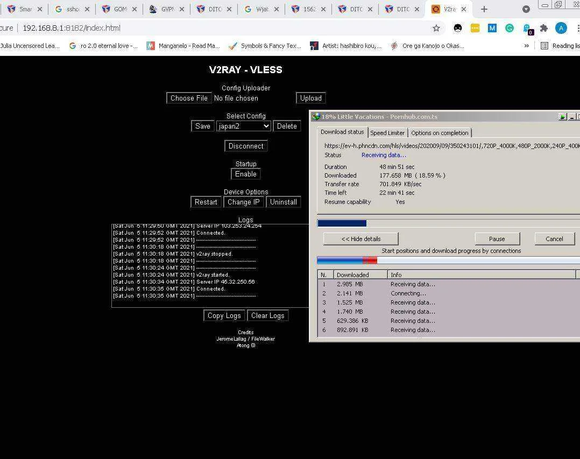This screenshot has width=580, height=459.
Task: Clear the logs
Action: pyautogui.click(x=267, y=315)
